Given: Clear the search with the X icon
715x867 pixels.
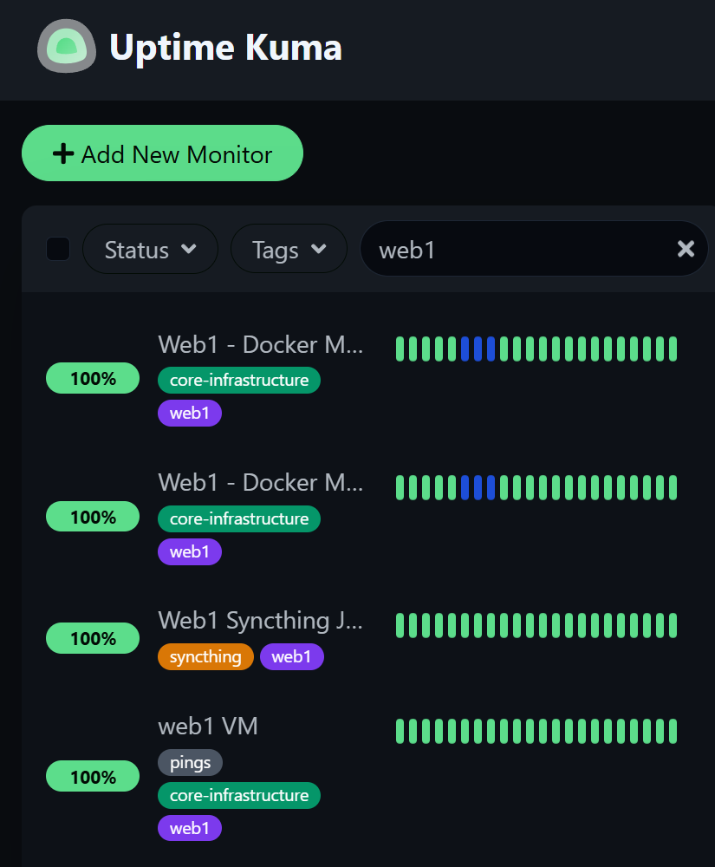Looking at the screenshot, I should click(x=686, y=249).
